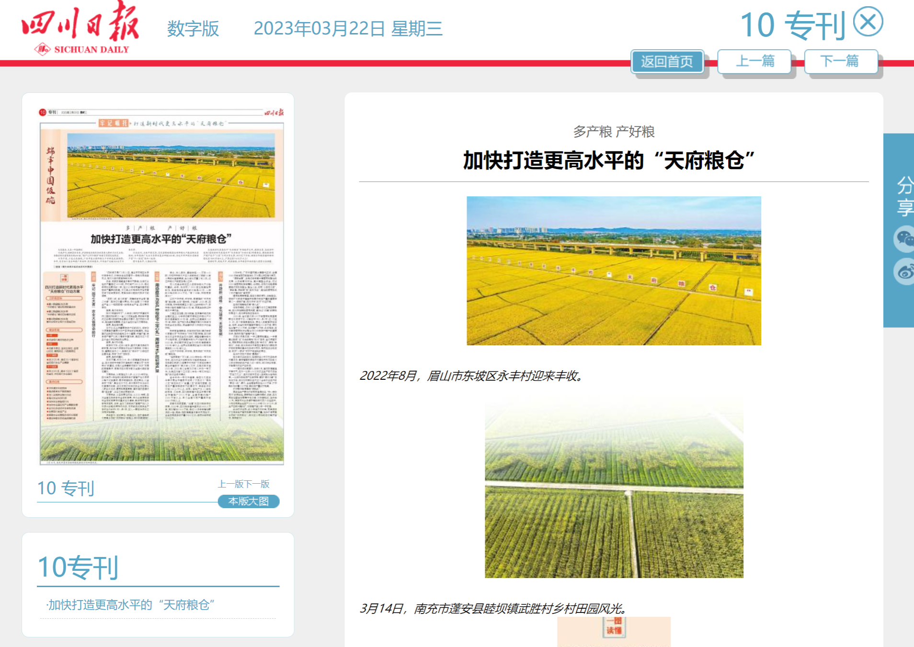Go to next article with 下一篇

[x=841, y=61]
